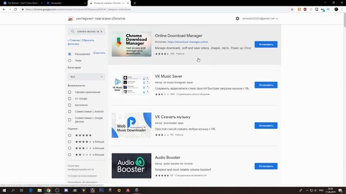346x194 pixels.
Task: Show hidden system tray icons
Action: point(307,190)
